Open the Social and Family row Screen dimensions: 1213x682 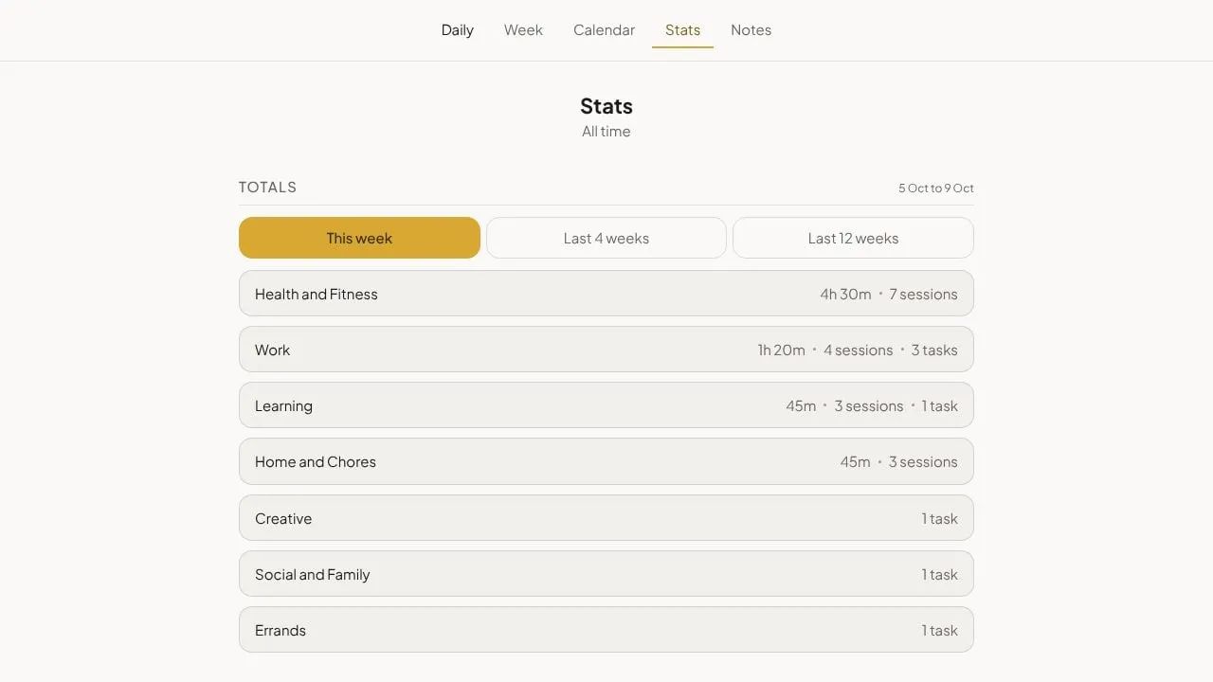tap(606, 574)
